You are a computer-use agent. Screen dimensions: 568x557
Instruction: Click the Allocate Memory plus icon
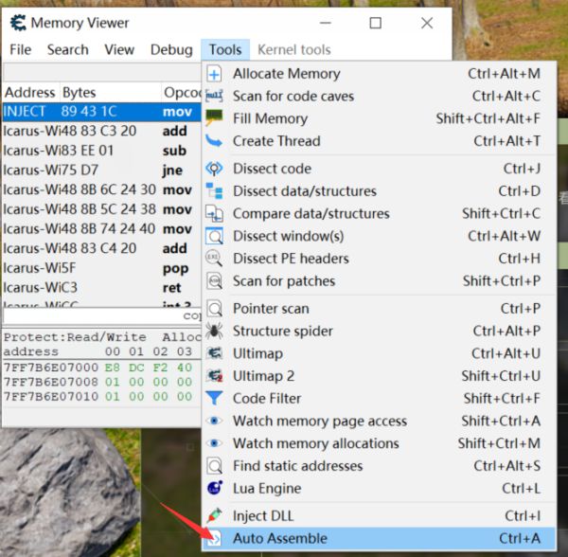click(215, 74)
